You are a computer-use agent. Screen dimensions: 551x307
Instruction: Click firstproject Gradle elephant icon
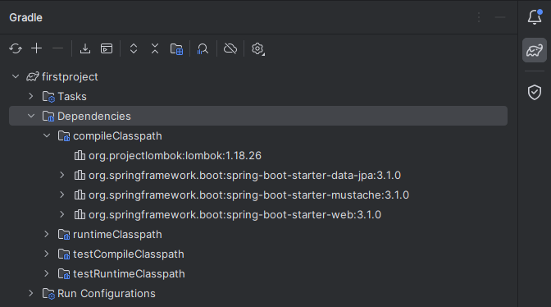pyautogui.click(x=33, y=76)
